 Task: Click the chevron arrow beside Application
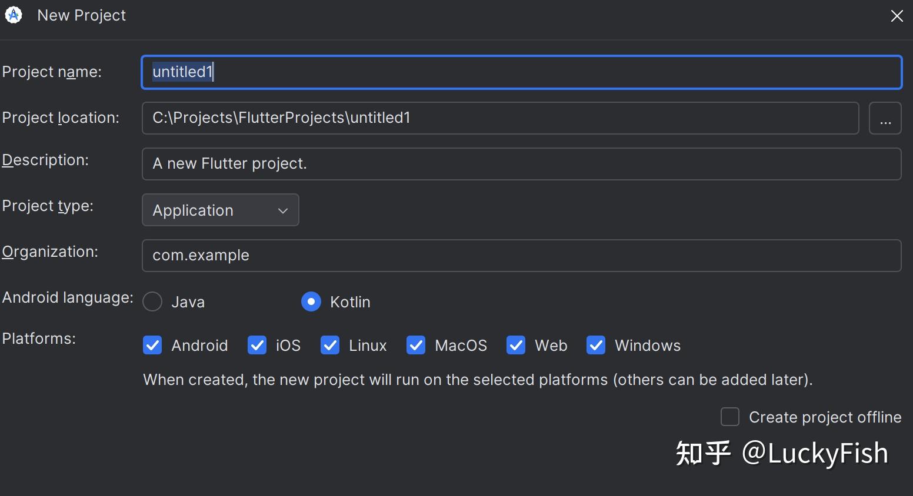(283, 210)
